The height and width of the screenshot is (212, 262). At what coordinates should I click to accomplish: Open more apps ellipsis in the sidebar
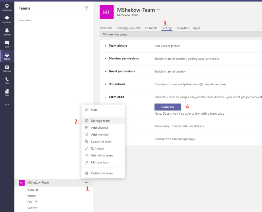pyautogui.click(x=7, y=105)
